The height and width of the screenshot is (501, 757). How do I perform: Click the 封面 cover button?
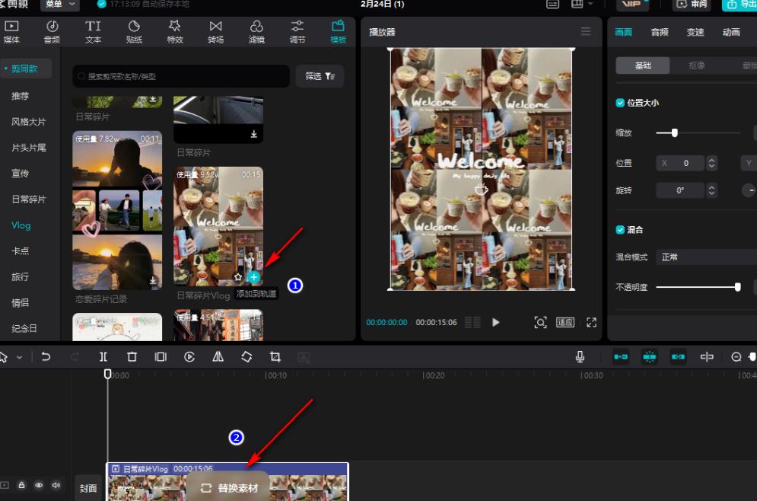(87, 488)
